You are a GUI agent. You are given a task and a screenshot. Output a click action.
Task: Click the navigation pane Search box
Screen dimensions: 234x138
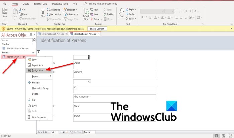pos(17,40)
